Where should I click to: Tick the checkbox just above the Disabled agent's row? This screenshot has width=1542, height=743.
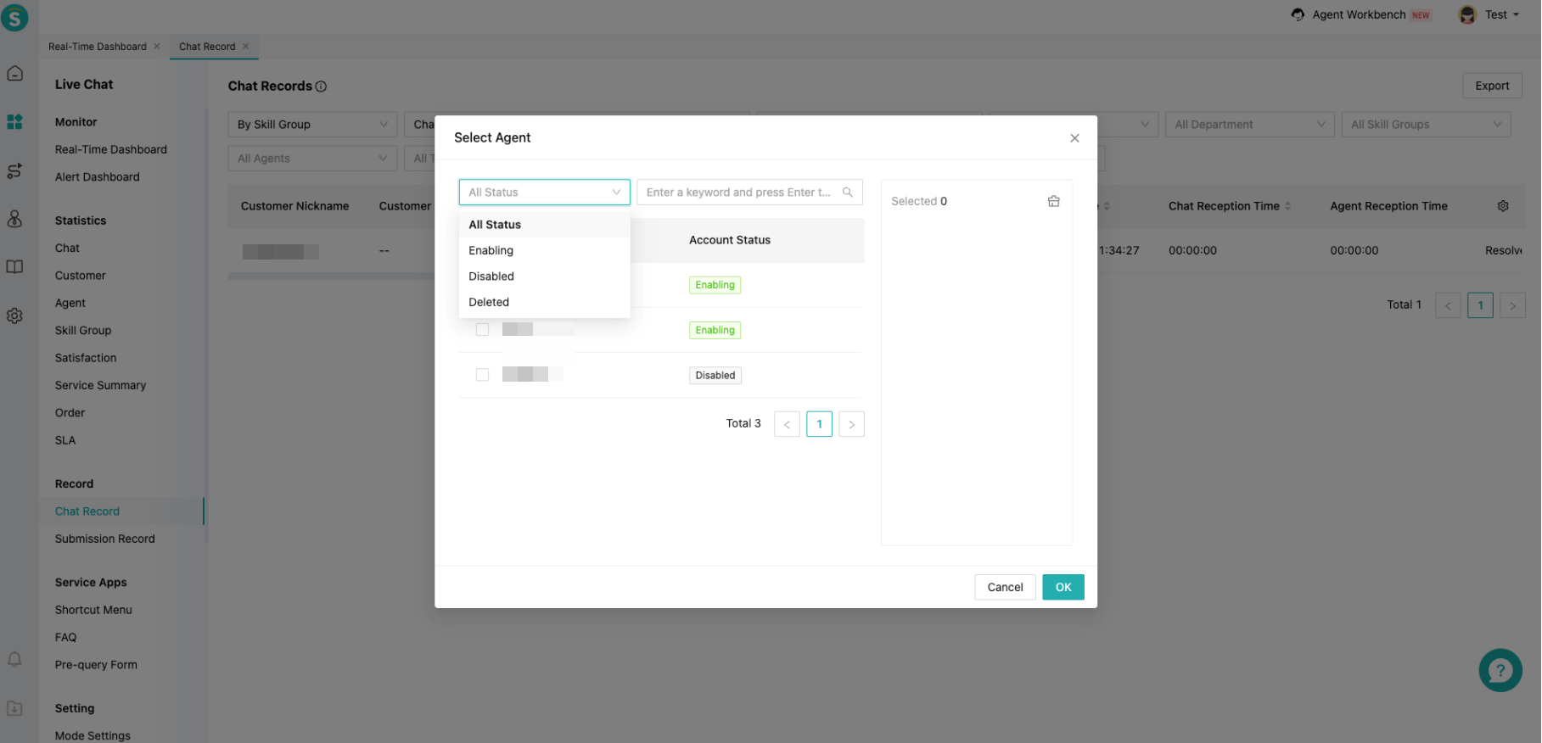(x=482, y=330)
